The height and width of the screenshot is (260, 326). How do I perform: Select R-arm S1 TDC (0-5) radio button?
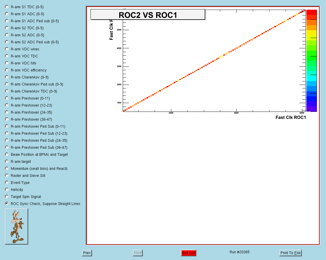click(x=7, y=7)
